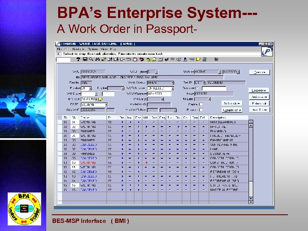Click the Description column header
Screen dimensions: 308x231
click(x=228, y=118)
